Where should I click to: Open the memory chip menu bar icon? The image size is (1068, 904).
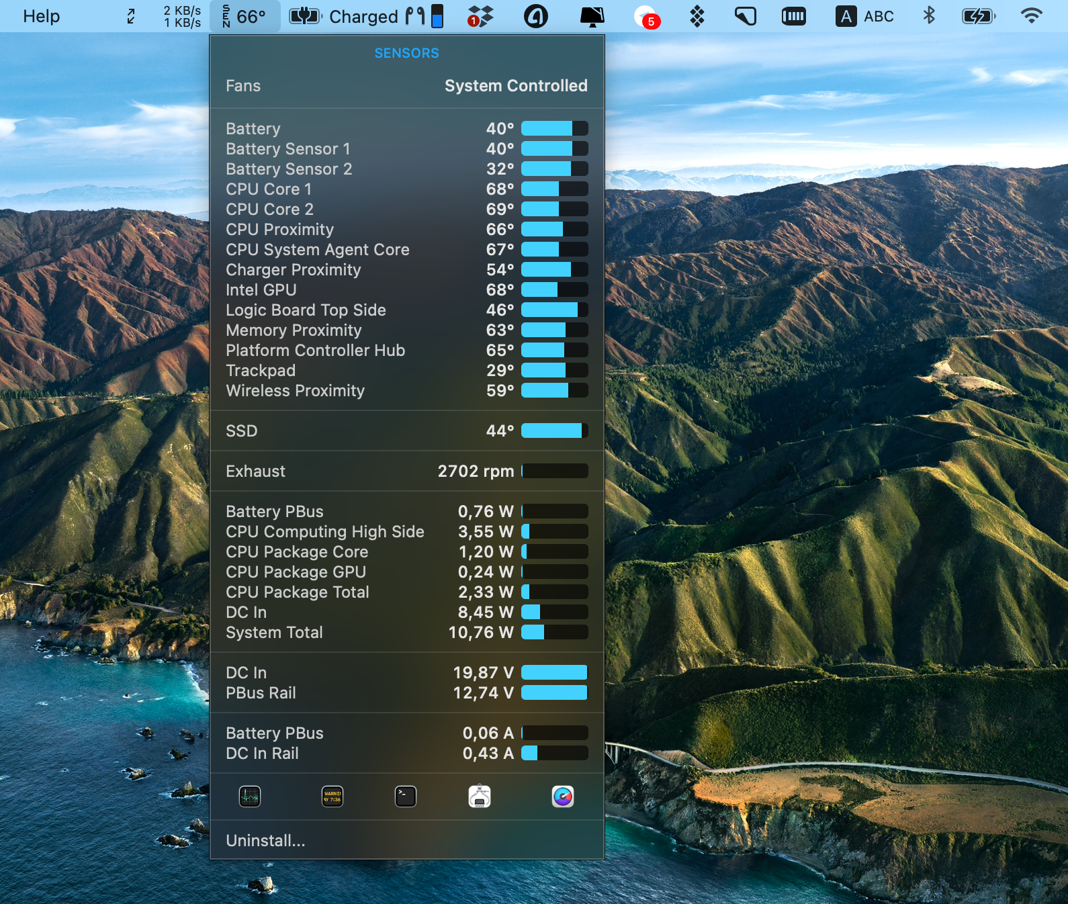tap(793, 16)
